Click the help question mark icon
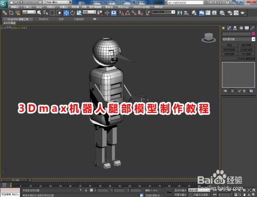The width and height of the screenshot is (257, 197). click(227, 3)
